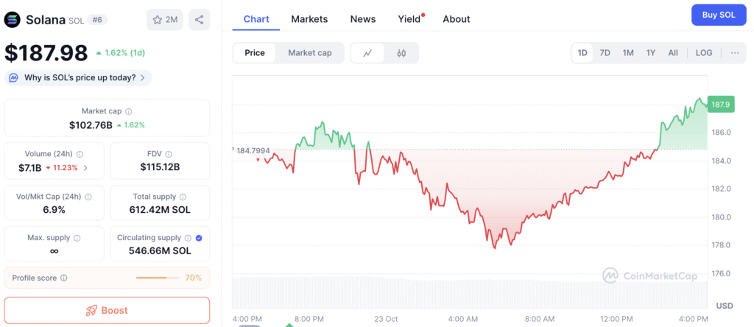This screenshot has height=327, width=754.
Task: Click Profile score info icon
Action: pos(64,278)
